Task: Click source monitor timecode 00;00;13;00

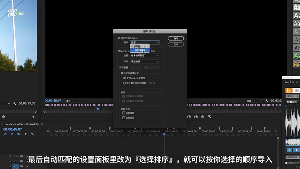Action: click(27, 103)
